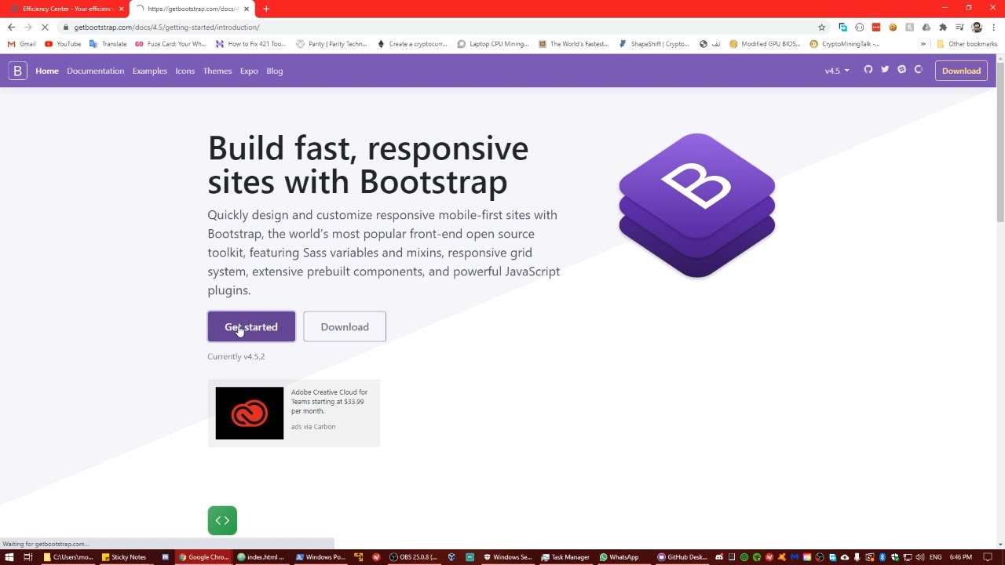
Task: Open ShapeShift Crypto bookmark
Action: 654,44
